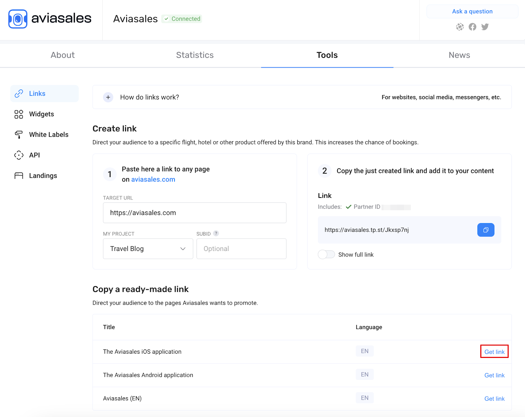Click the SUBID Optional input field
Image resolution: width=525 pixels, height=417 pixels.
coord(241,249)
